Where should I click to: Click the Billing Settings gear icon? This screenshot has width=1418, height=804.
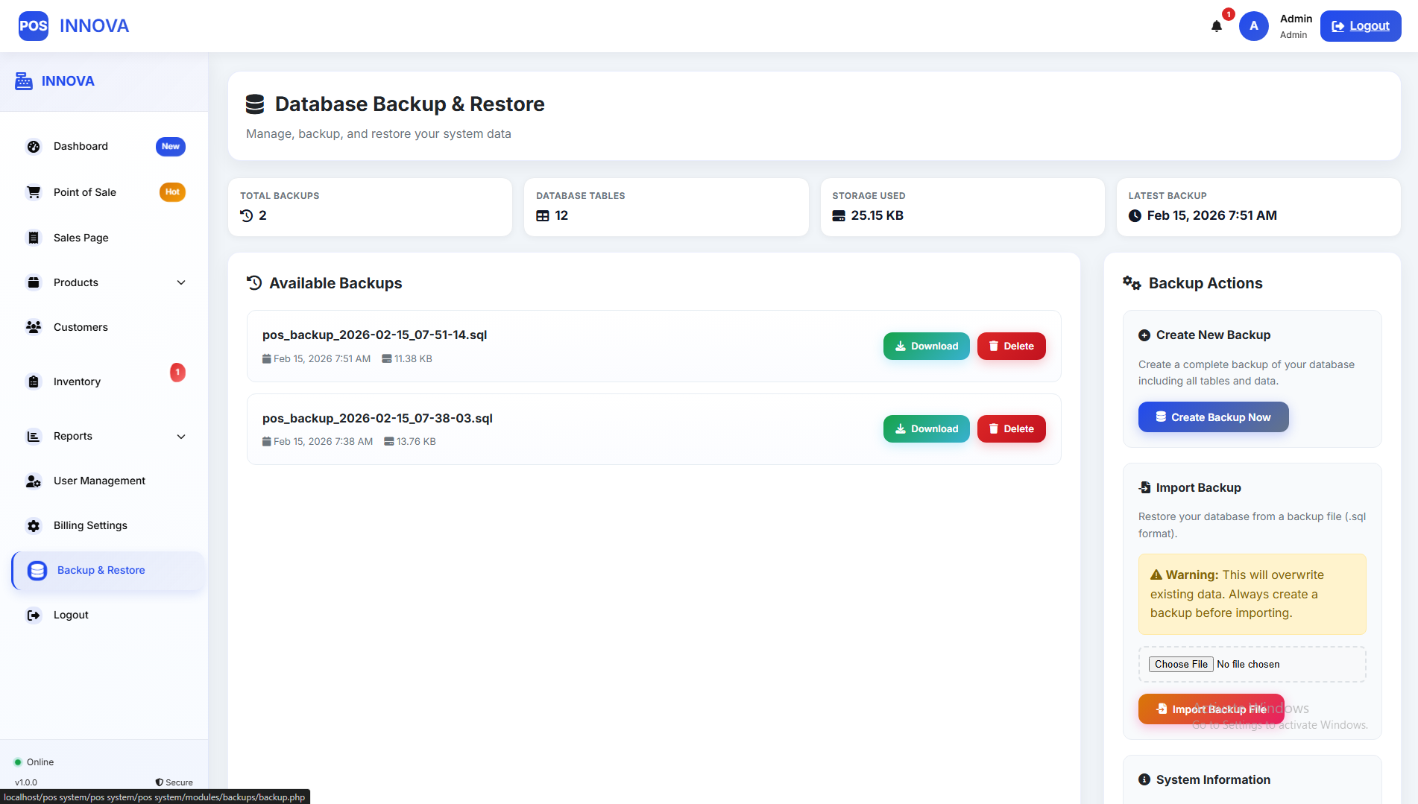(x=34, y=526)
